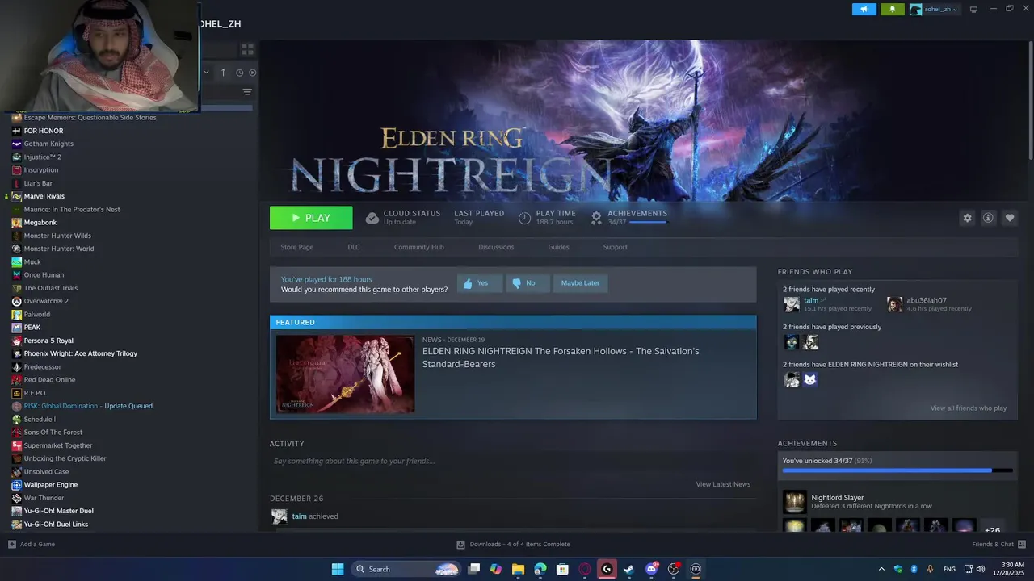Add Nightreign to favorites with heart icon
Screen dimensions: 1034x581
point(1010,218)
